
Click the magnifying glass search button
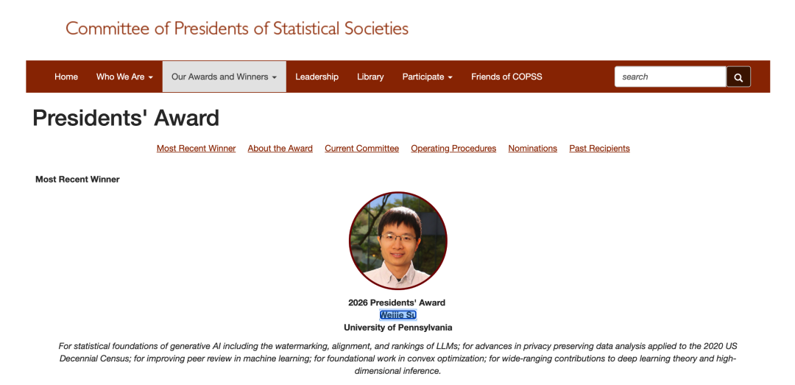(738, 77)
